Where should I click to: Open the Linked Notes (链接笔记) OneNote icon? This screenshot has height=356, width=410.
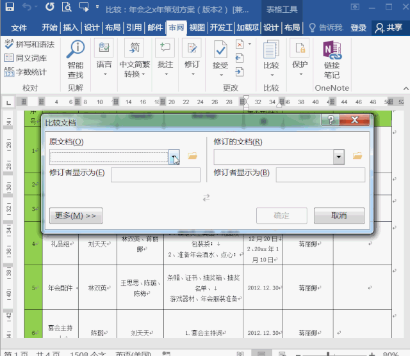pos(331,50)
